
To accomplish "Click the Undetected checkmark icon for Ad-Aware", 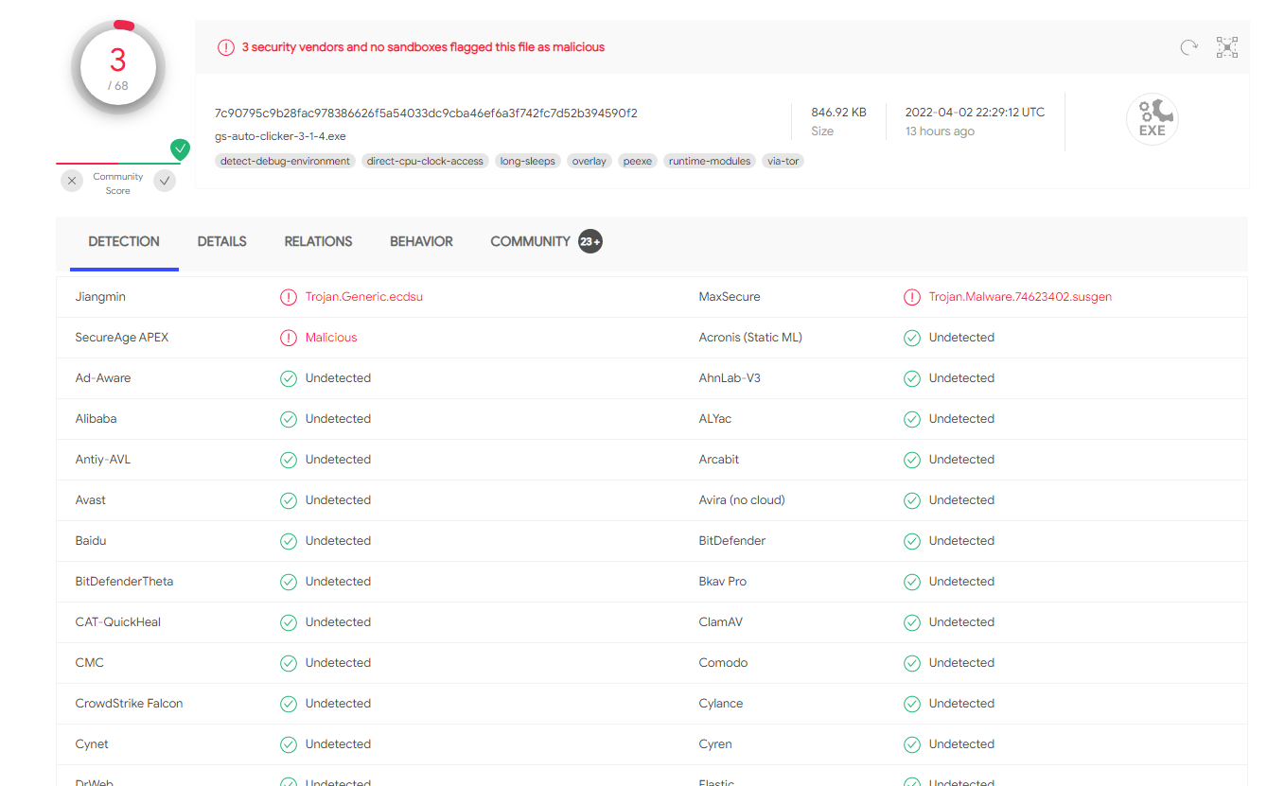I will [289, 378].
